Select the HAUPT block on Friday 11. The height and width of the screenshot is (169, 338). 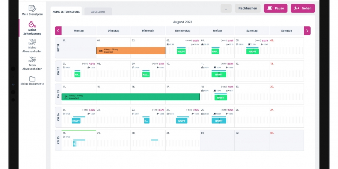click(218, 75)
